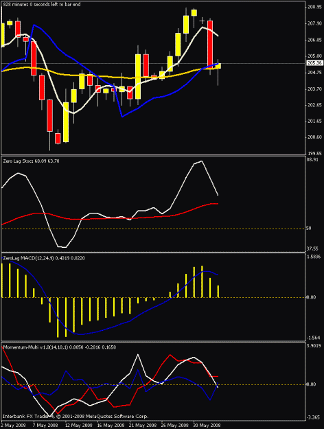Select the 'ZeroLag MACD(12,24,9)' indicator label
The width and height of the screenshot is (324, 429).
point(28,258)
